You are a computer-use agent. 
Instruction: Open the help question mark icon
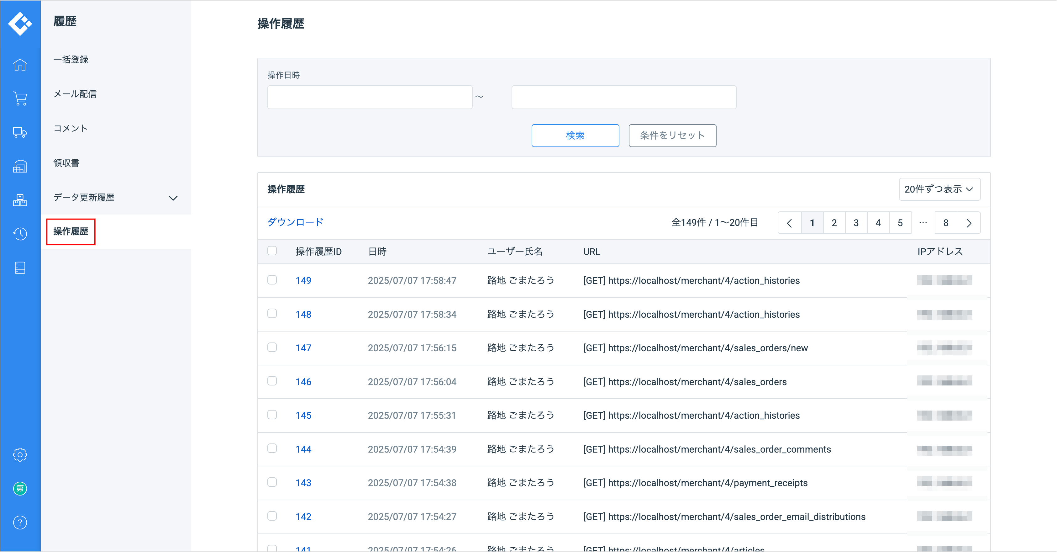pyautogui.click(x=20, y=522)
